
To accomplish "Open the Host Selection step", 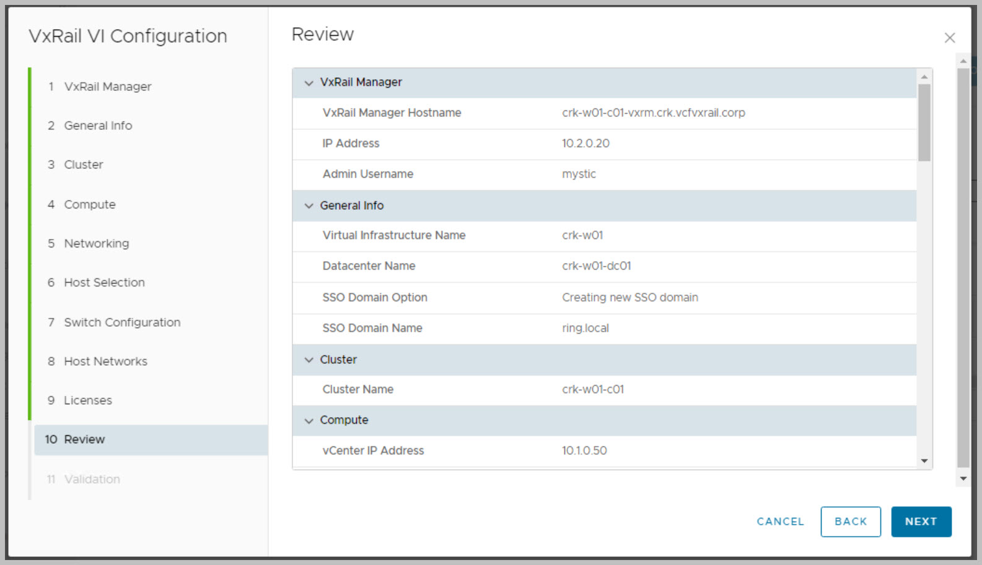I will tap(104, 282).
